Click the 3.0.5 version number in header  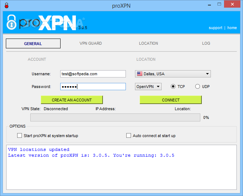pyautogui.click(x=83, y=28)
